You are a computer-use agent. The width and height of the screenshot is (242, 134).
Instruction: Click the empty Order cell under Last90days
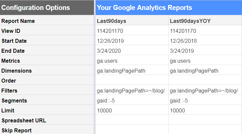(131, 81)
